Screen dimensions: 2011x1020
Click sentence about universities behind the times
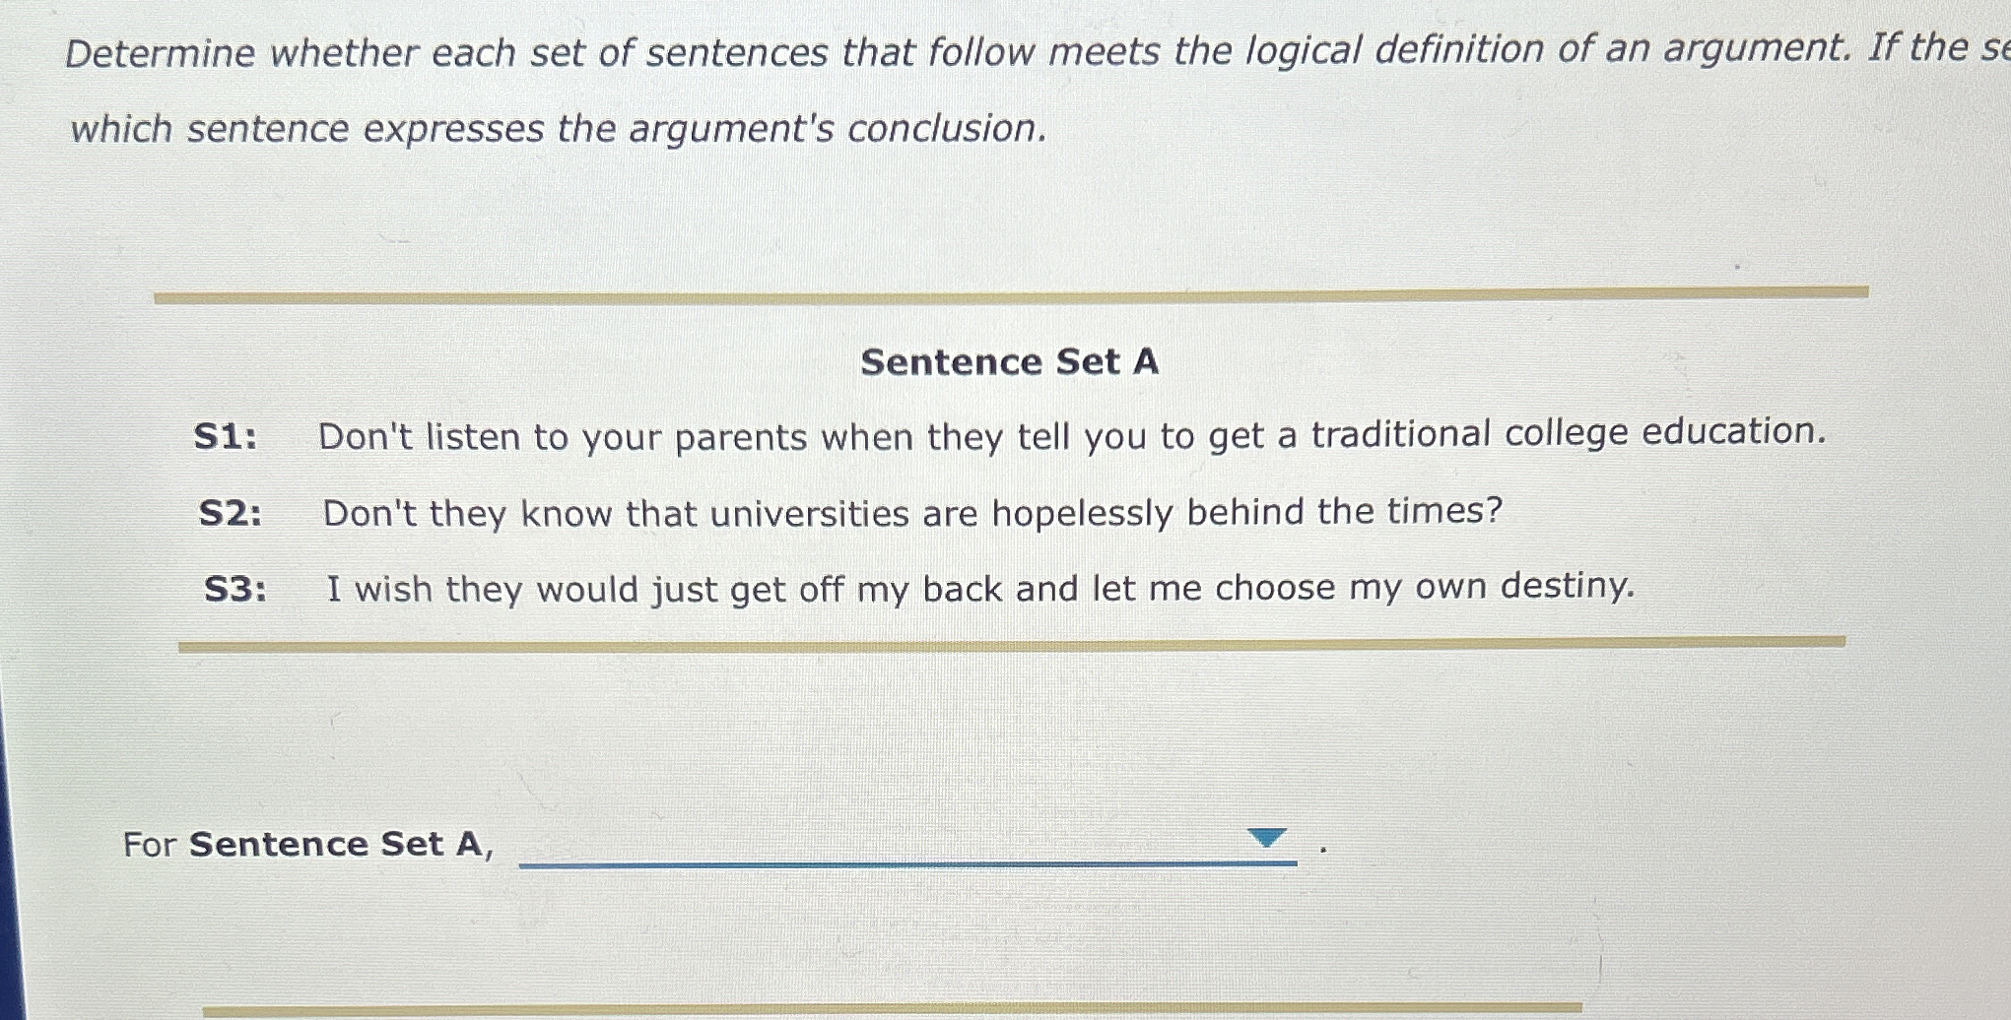pyautogui.click(x=912, y=512)
